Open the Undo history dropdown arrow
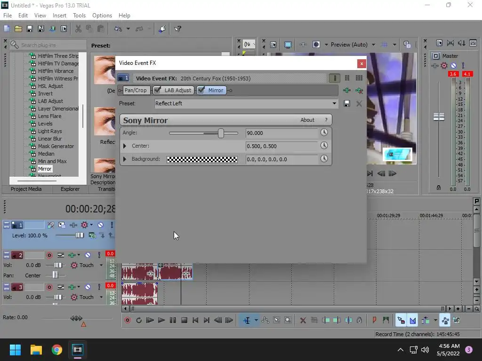The height and width of the screenshot is (361, 482). [128, 29]
